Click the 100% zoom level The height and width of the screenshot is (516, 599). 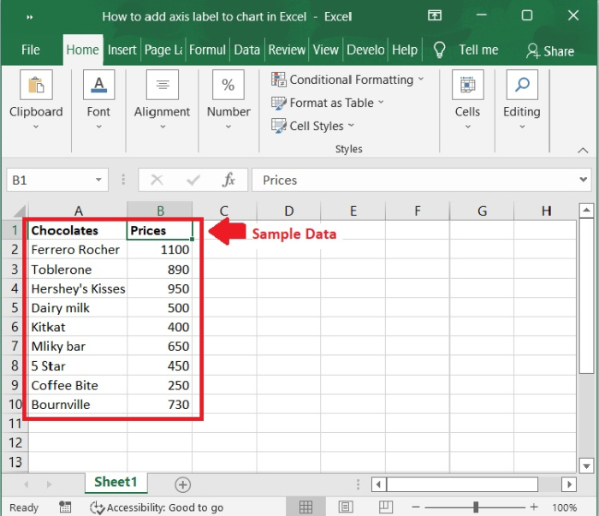[x=564, y=507]
